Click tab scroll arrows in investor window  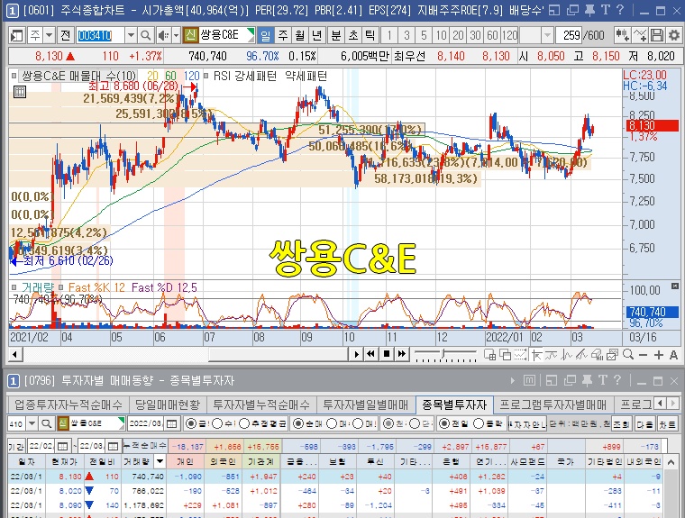point(667,404)
